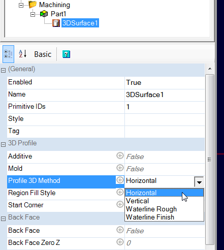Image resolution: width=224 pixels, height=250 pixels.
Task: Close the Profile 3D Method dropdown arrow
Action: coord(199,182)
